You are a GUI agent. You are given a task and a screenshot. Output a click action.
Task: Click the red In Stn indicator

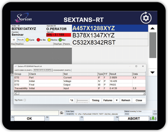38,40
